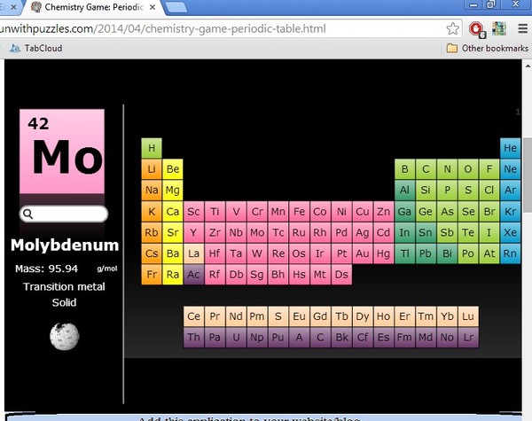Bookmark this page with the star icon
The image size is (532, 421).
pyautogui.click(x=452, y=28)
